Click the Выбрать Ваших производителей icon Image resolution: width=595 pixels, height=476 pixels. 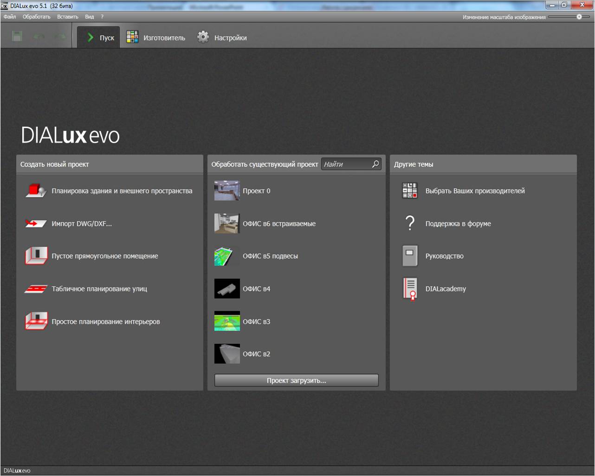click(x=410, y=190)
